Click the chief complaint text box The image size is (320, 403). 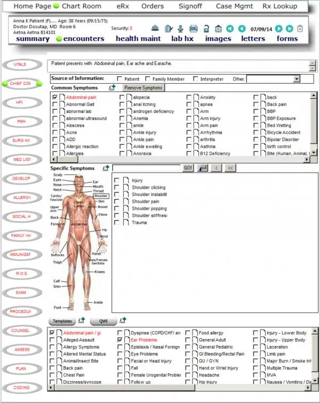(178, 66)
